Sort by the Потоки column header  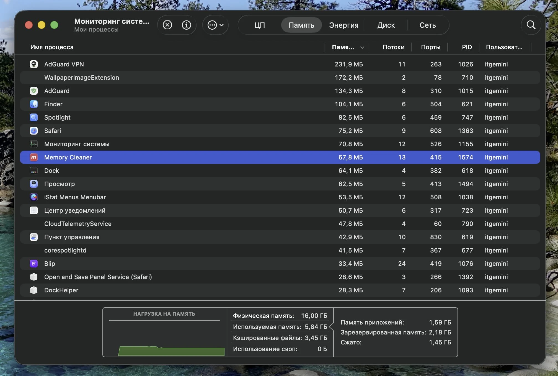tap(393, 47)
